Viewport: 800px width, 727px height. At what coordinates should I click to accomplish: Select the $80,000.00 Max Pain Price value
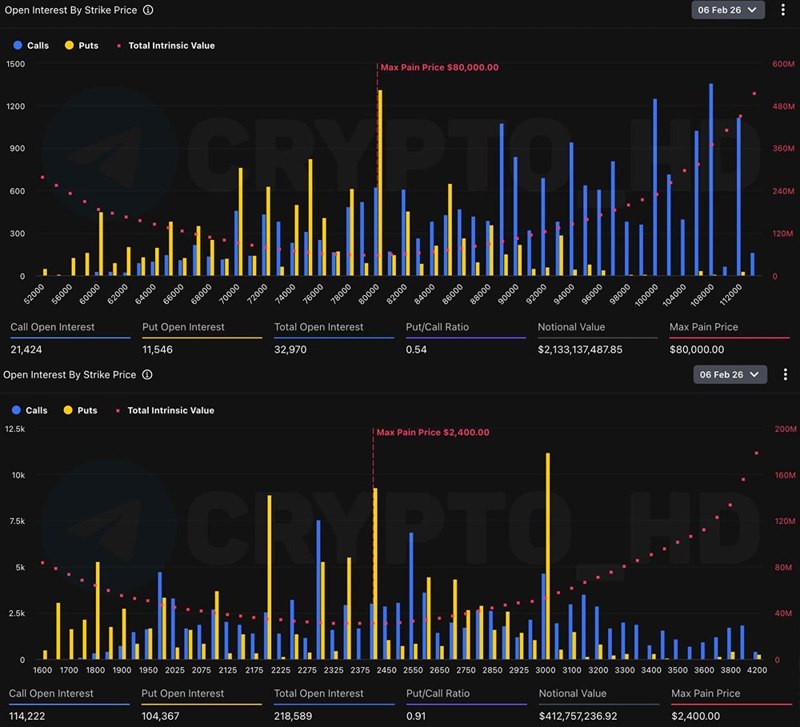[697, 350]
